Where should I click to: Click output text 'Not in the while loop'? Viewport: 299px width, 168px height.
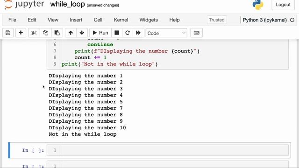(x=83, y=134)
